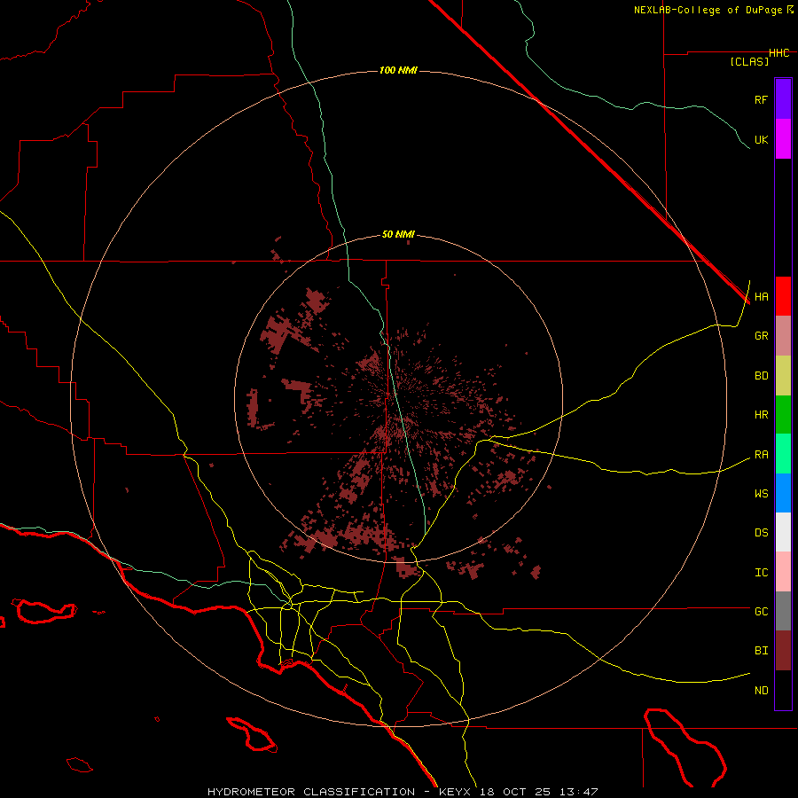Click the BI legend label
The image size is (798, 798).
pos(761,651)
